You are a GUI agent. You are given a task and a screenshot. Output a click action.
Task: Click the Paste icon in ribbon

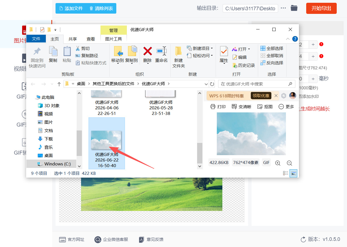[67, 51]
